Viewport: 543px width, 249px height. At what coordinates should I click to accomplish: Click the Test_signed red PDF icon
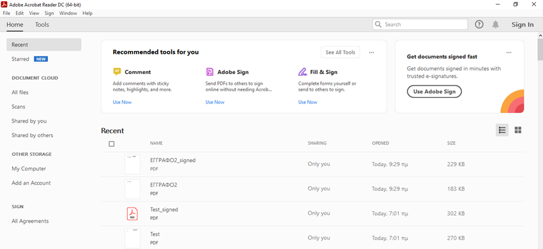132,214
